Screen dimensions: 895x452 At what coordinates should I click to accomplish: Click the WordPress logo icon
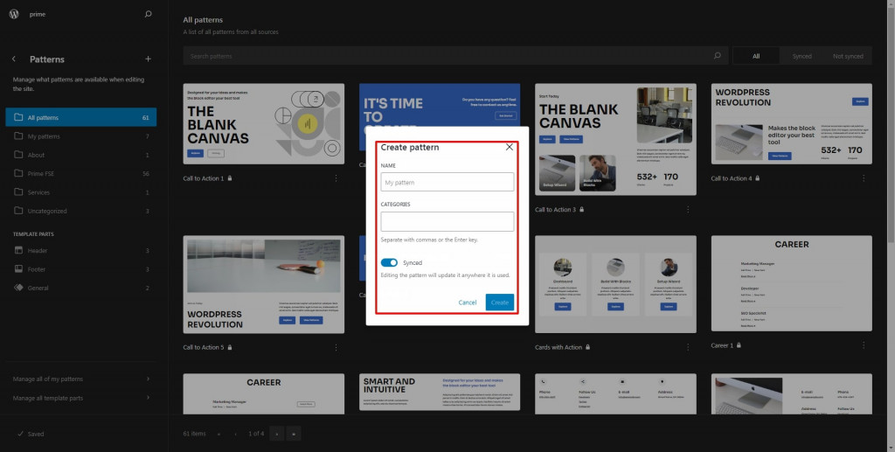pos(14,14)
